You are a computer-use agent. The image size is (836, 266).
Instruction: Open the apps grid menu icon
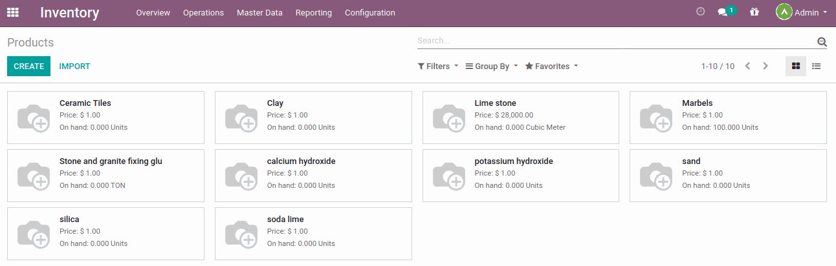13,13
